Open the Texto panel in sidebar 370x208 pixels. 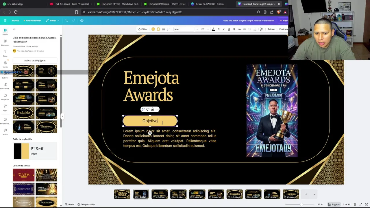tap(5, 53)
